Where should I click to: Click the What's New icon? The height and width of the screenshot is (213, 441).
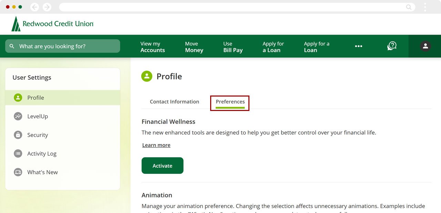click(x=18, y=172)
